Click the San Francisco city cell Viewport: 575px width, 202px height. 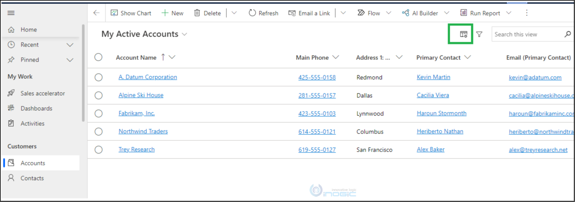pyautogui.click(x=374, y=150)
